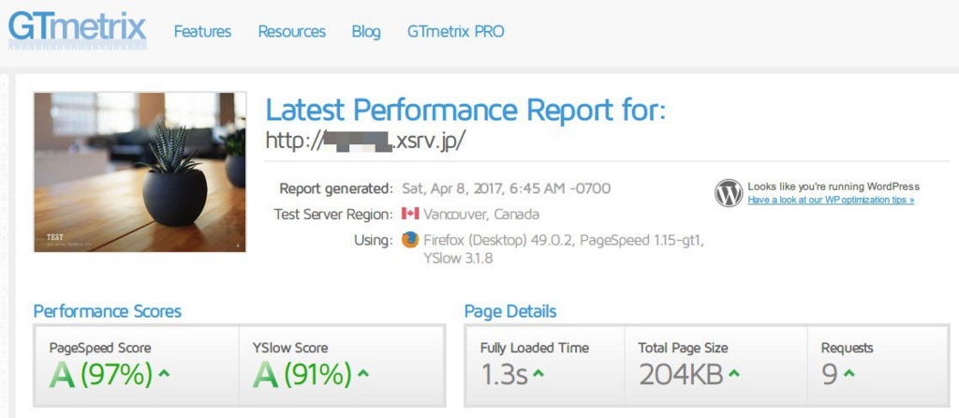Open the Resources menu item
959x418 pixels.
pos(292,31)
